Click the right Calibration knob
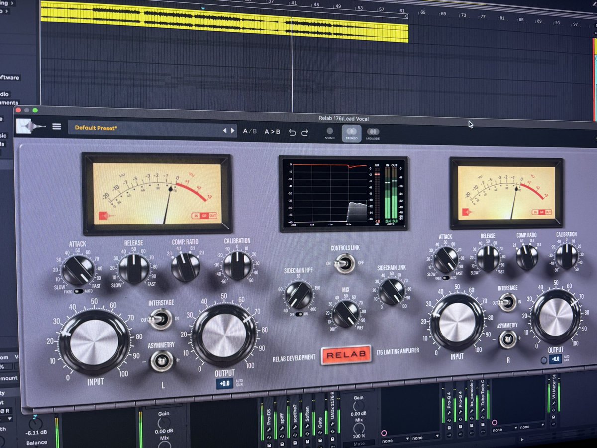Image resolution: width=597 pixels, height=448 pixels. (567, 256)
